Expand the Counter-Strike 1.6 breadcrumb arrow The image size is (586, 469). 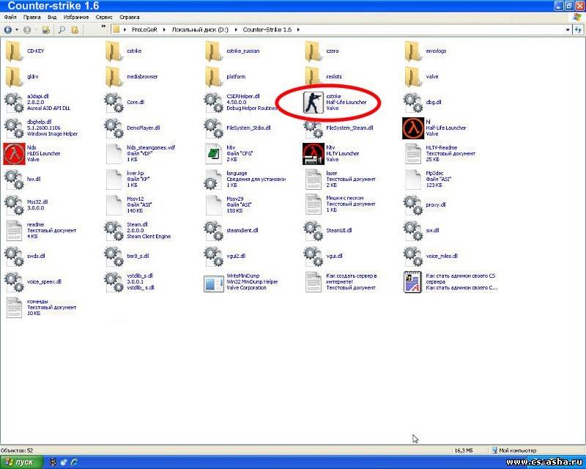[x=298, y=30]
